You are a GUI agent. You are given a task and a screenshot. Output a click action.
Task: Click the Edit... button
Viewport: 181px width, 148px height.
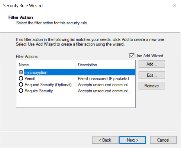152,75
